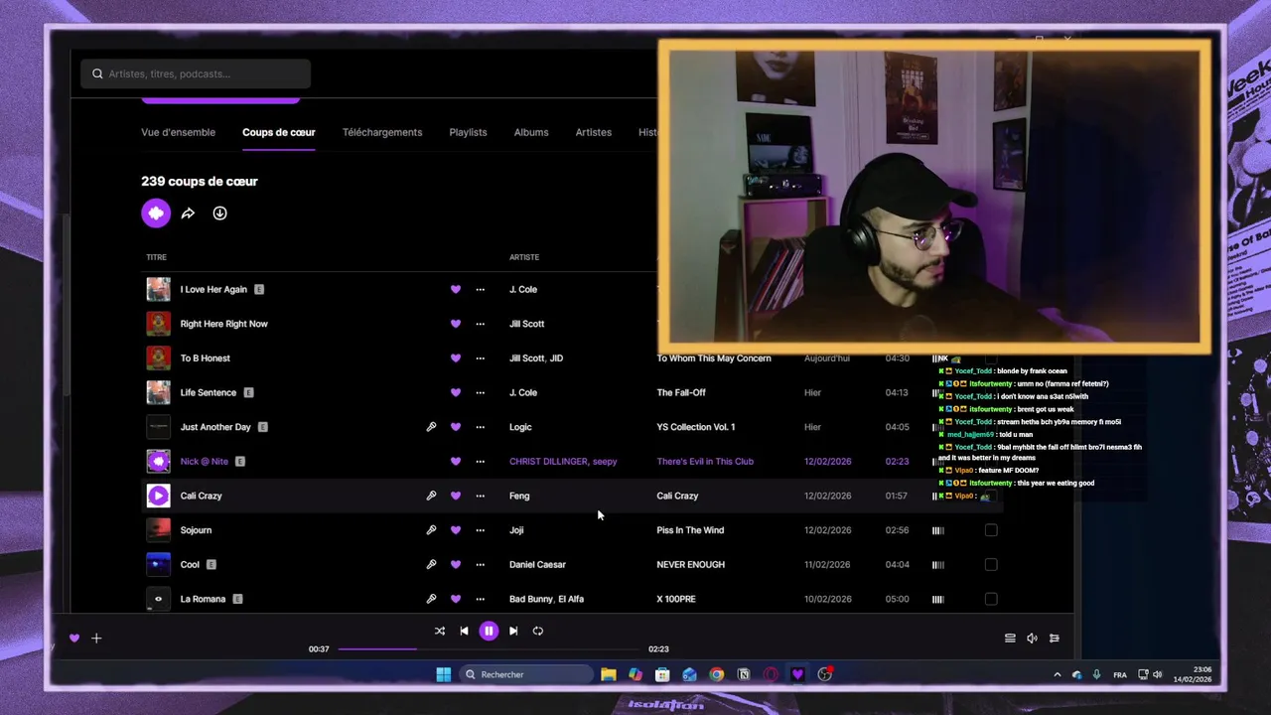Open Windows Start menu

(443, 674)
